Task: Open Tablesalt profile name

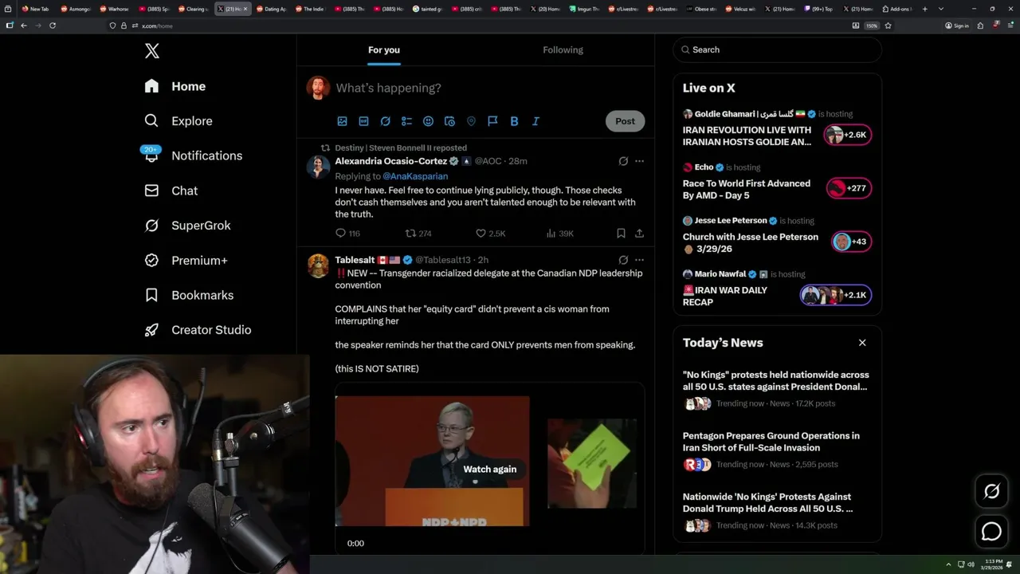Action: (x=355, y=260)
